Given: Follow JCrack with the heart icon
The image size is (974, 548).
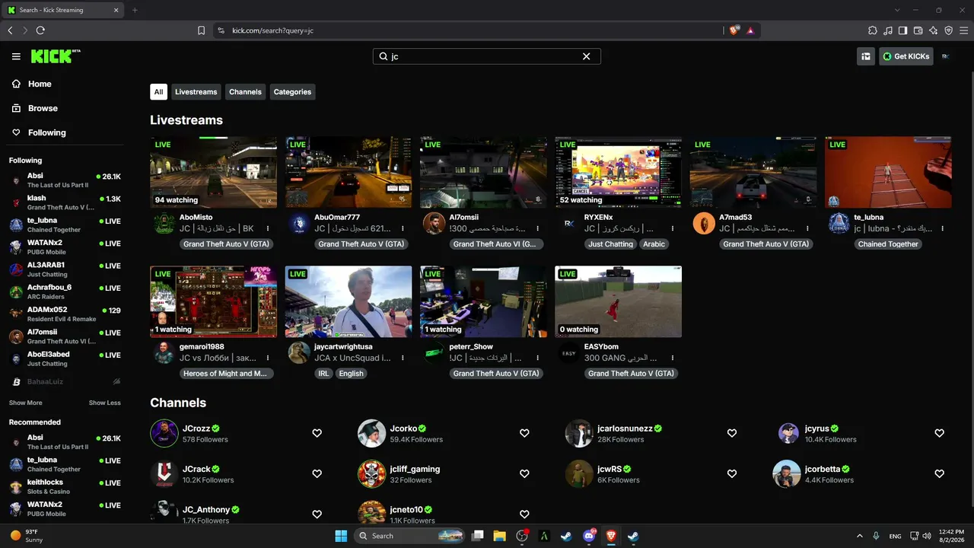Looking at the screenshot, I should click(317, 473).
